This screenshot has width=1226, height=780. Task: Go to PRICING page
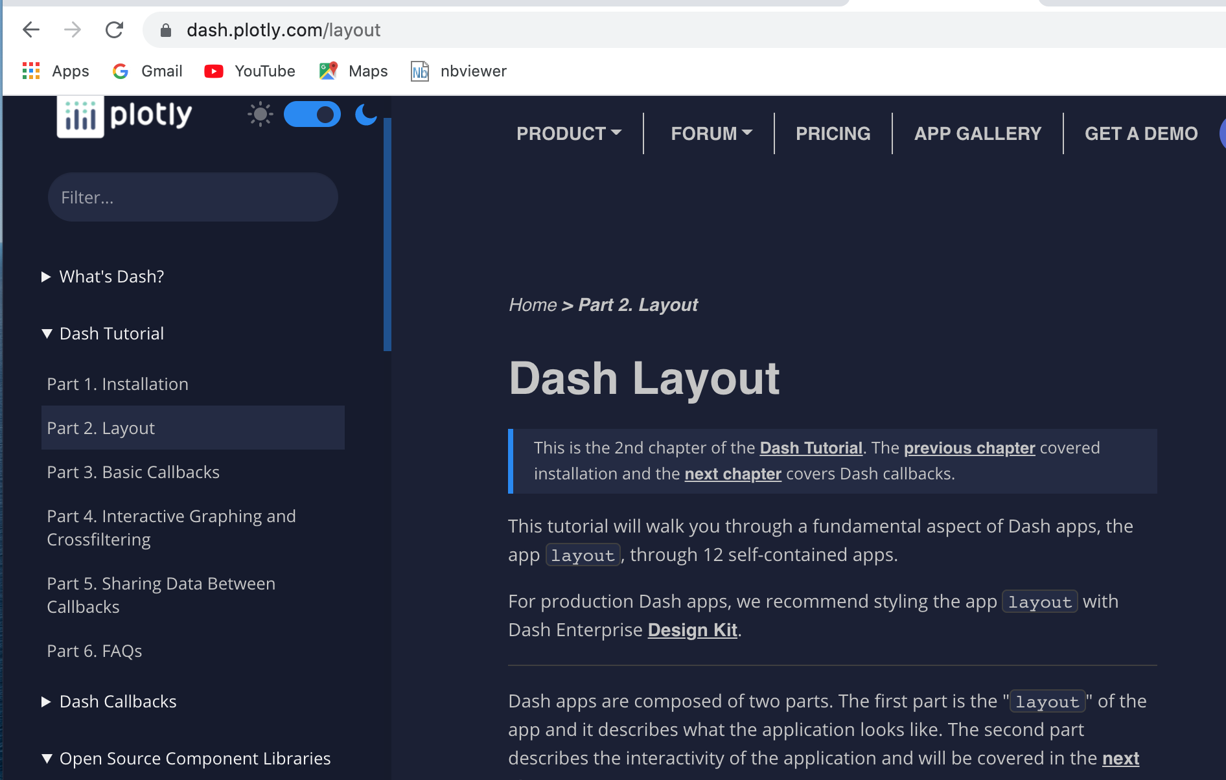click(833, 133)
